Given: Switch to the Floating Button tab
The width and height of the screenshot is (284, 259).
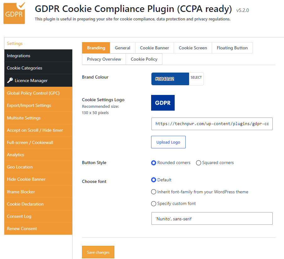Looking at the screenshot, I should pos(232,48).
